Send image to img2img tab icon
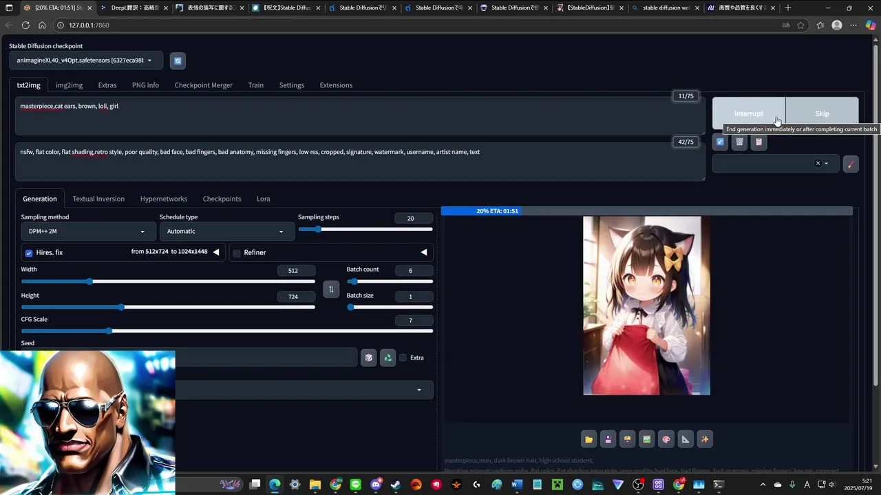This screenshot has height=495, width=881. pos(646,439)
